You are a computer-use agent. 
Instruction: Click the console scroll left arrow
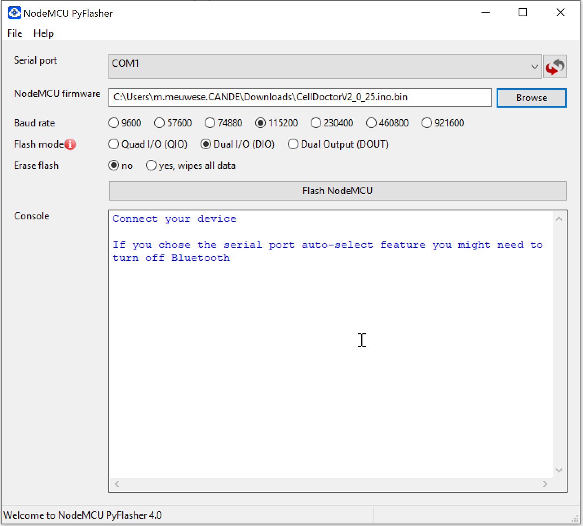pos(117,484)
